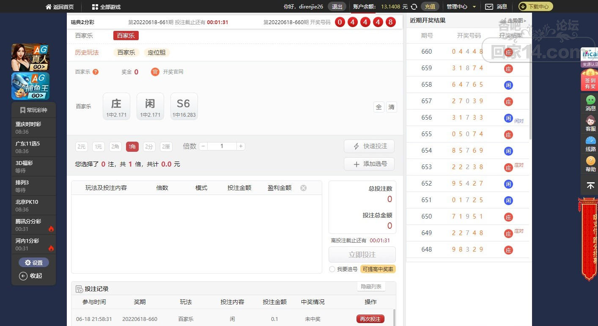598x326 pixels.
Task: Click the 线路 line speed icon
Action: 590,144
